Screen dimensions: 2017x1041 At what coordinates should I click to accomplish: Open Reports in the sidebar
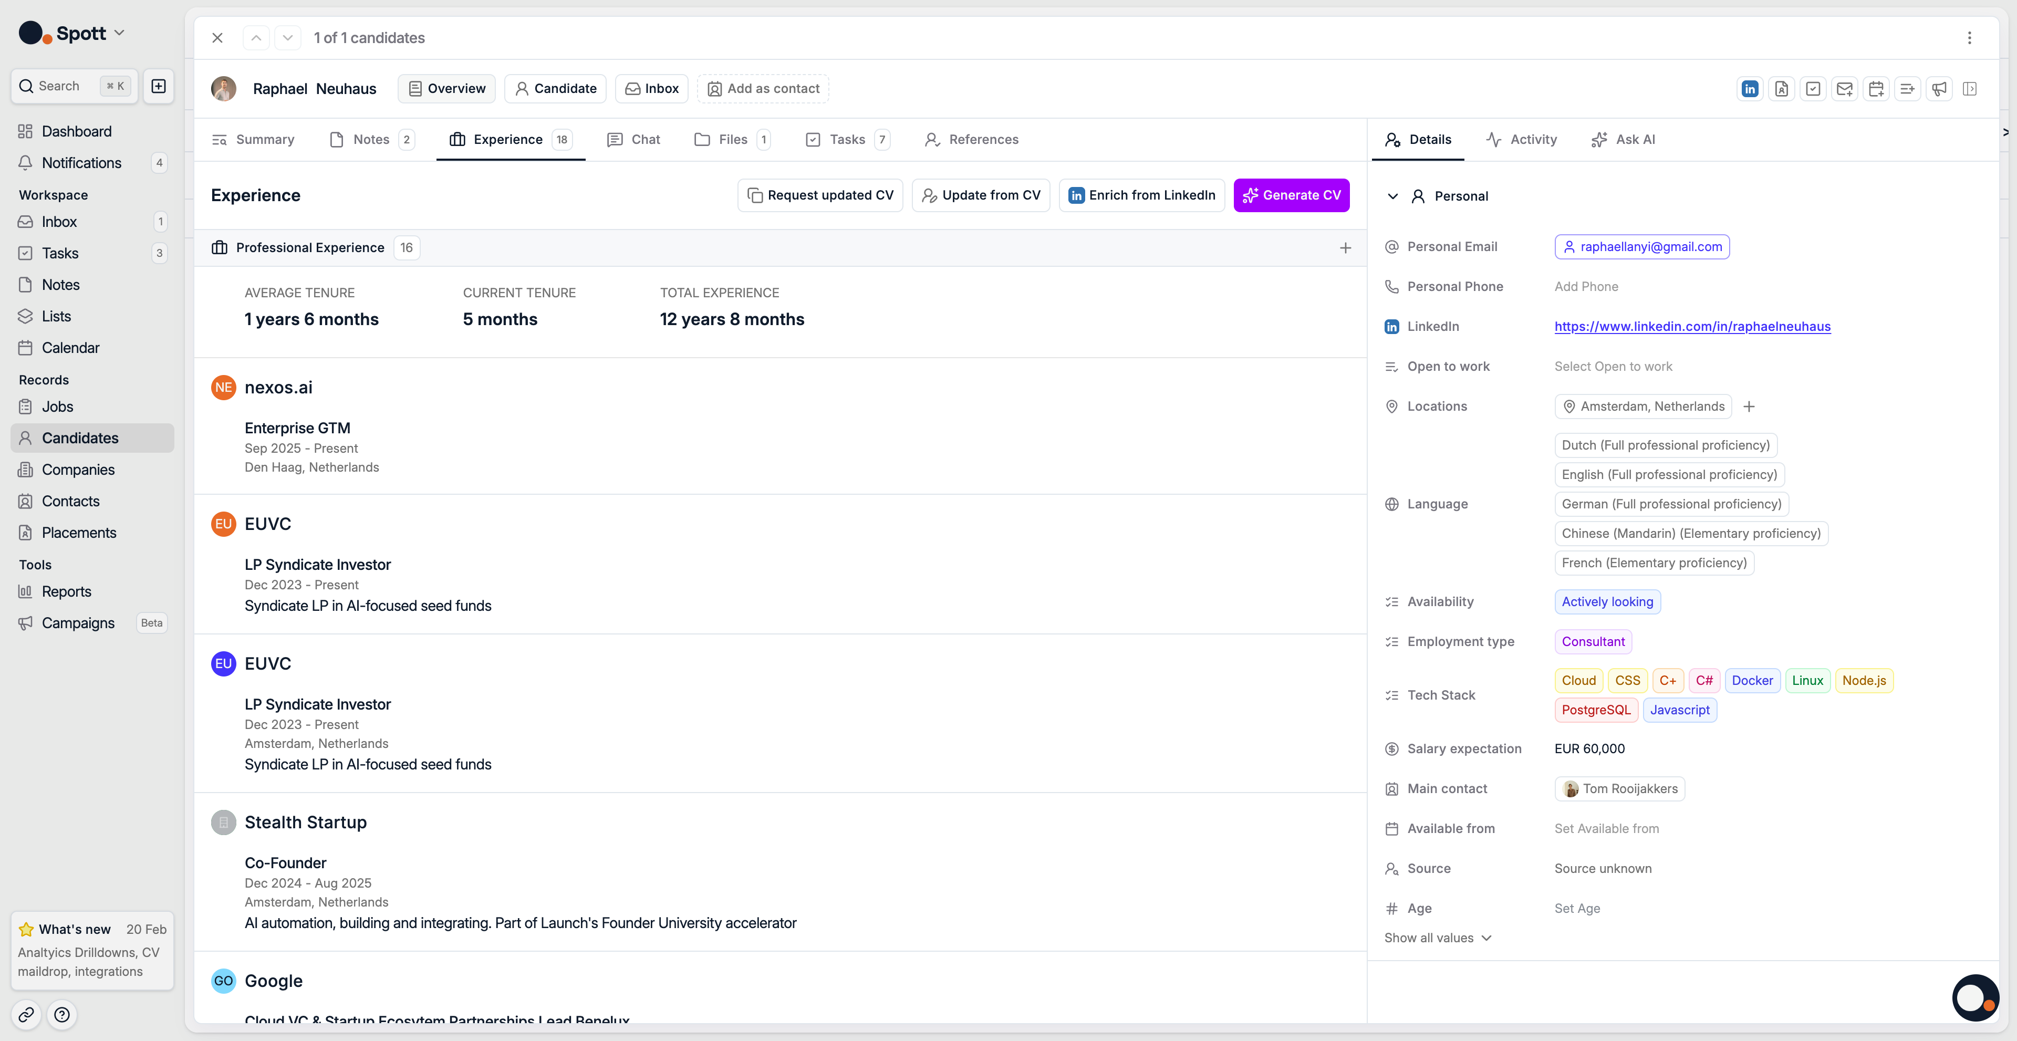coord(92,592)
